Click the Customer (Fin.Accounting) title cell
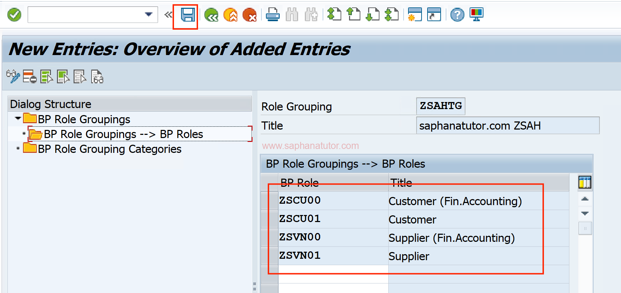621x293 pixels. 479,201
